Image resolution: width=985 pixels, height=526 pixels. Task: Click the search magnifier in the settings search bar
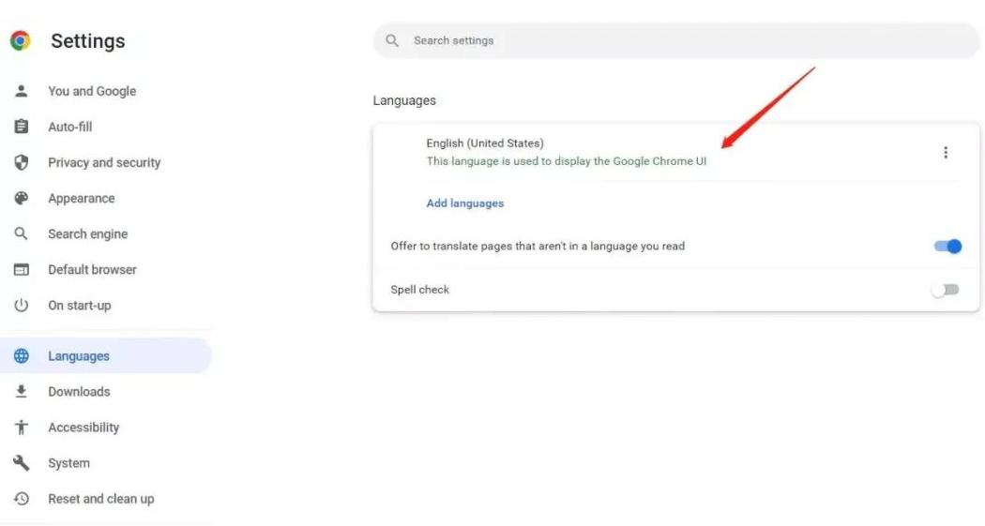[x=392, y=41]
